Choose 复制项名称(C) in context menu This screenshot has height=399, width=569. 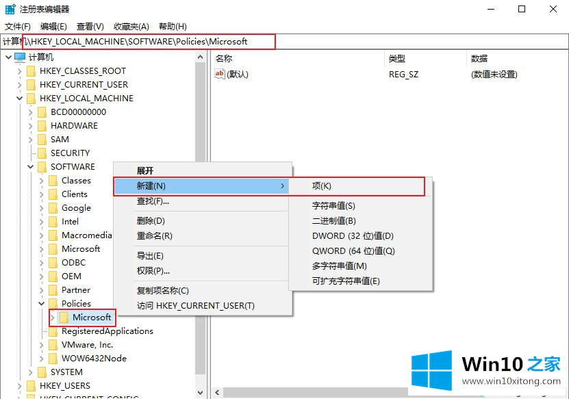[x=203, y=291]
